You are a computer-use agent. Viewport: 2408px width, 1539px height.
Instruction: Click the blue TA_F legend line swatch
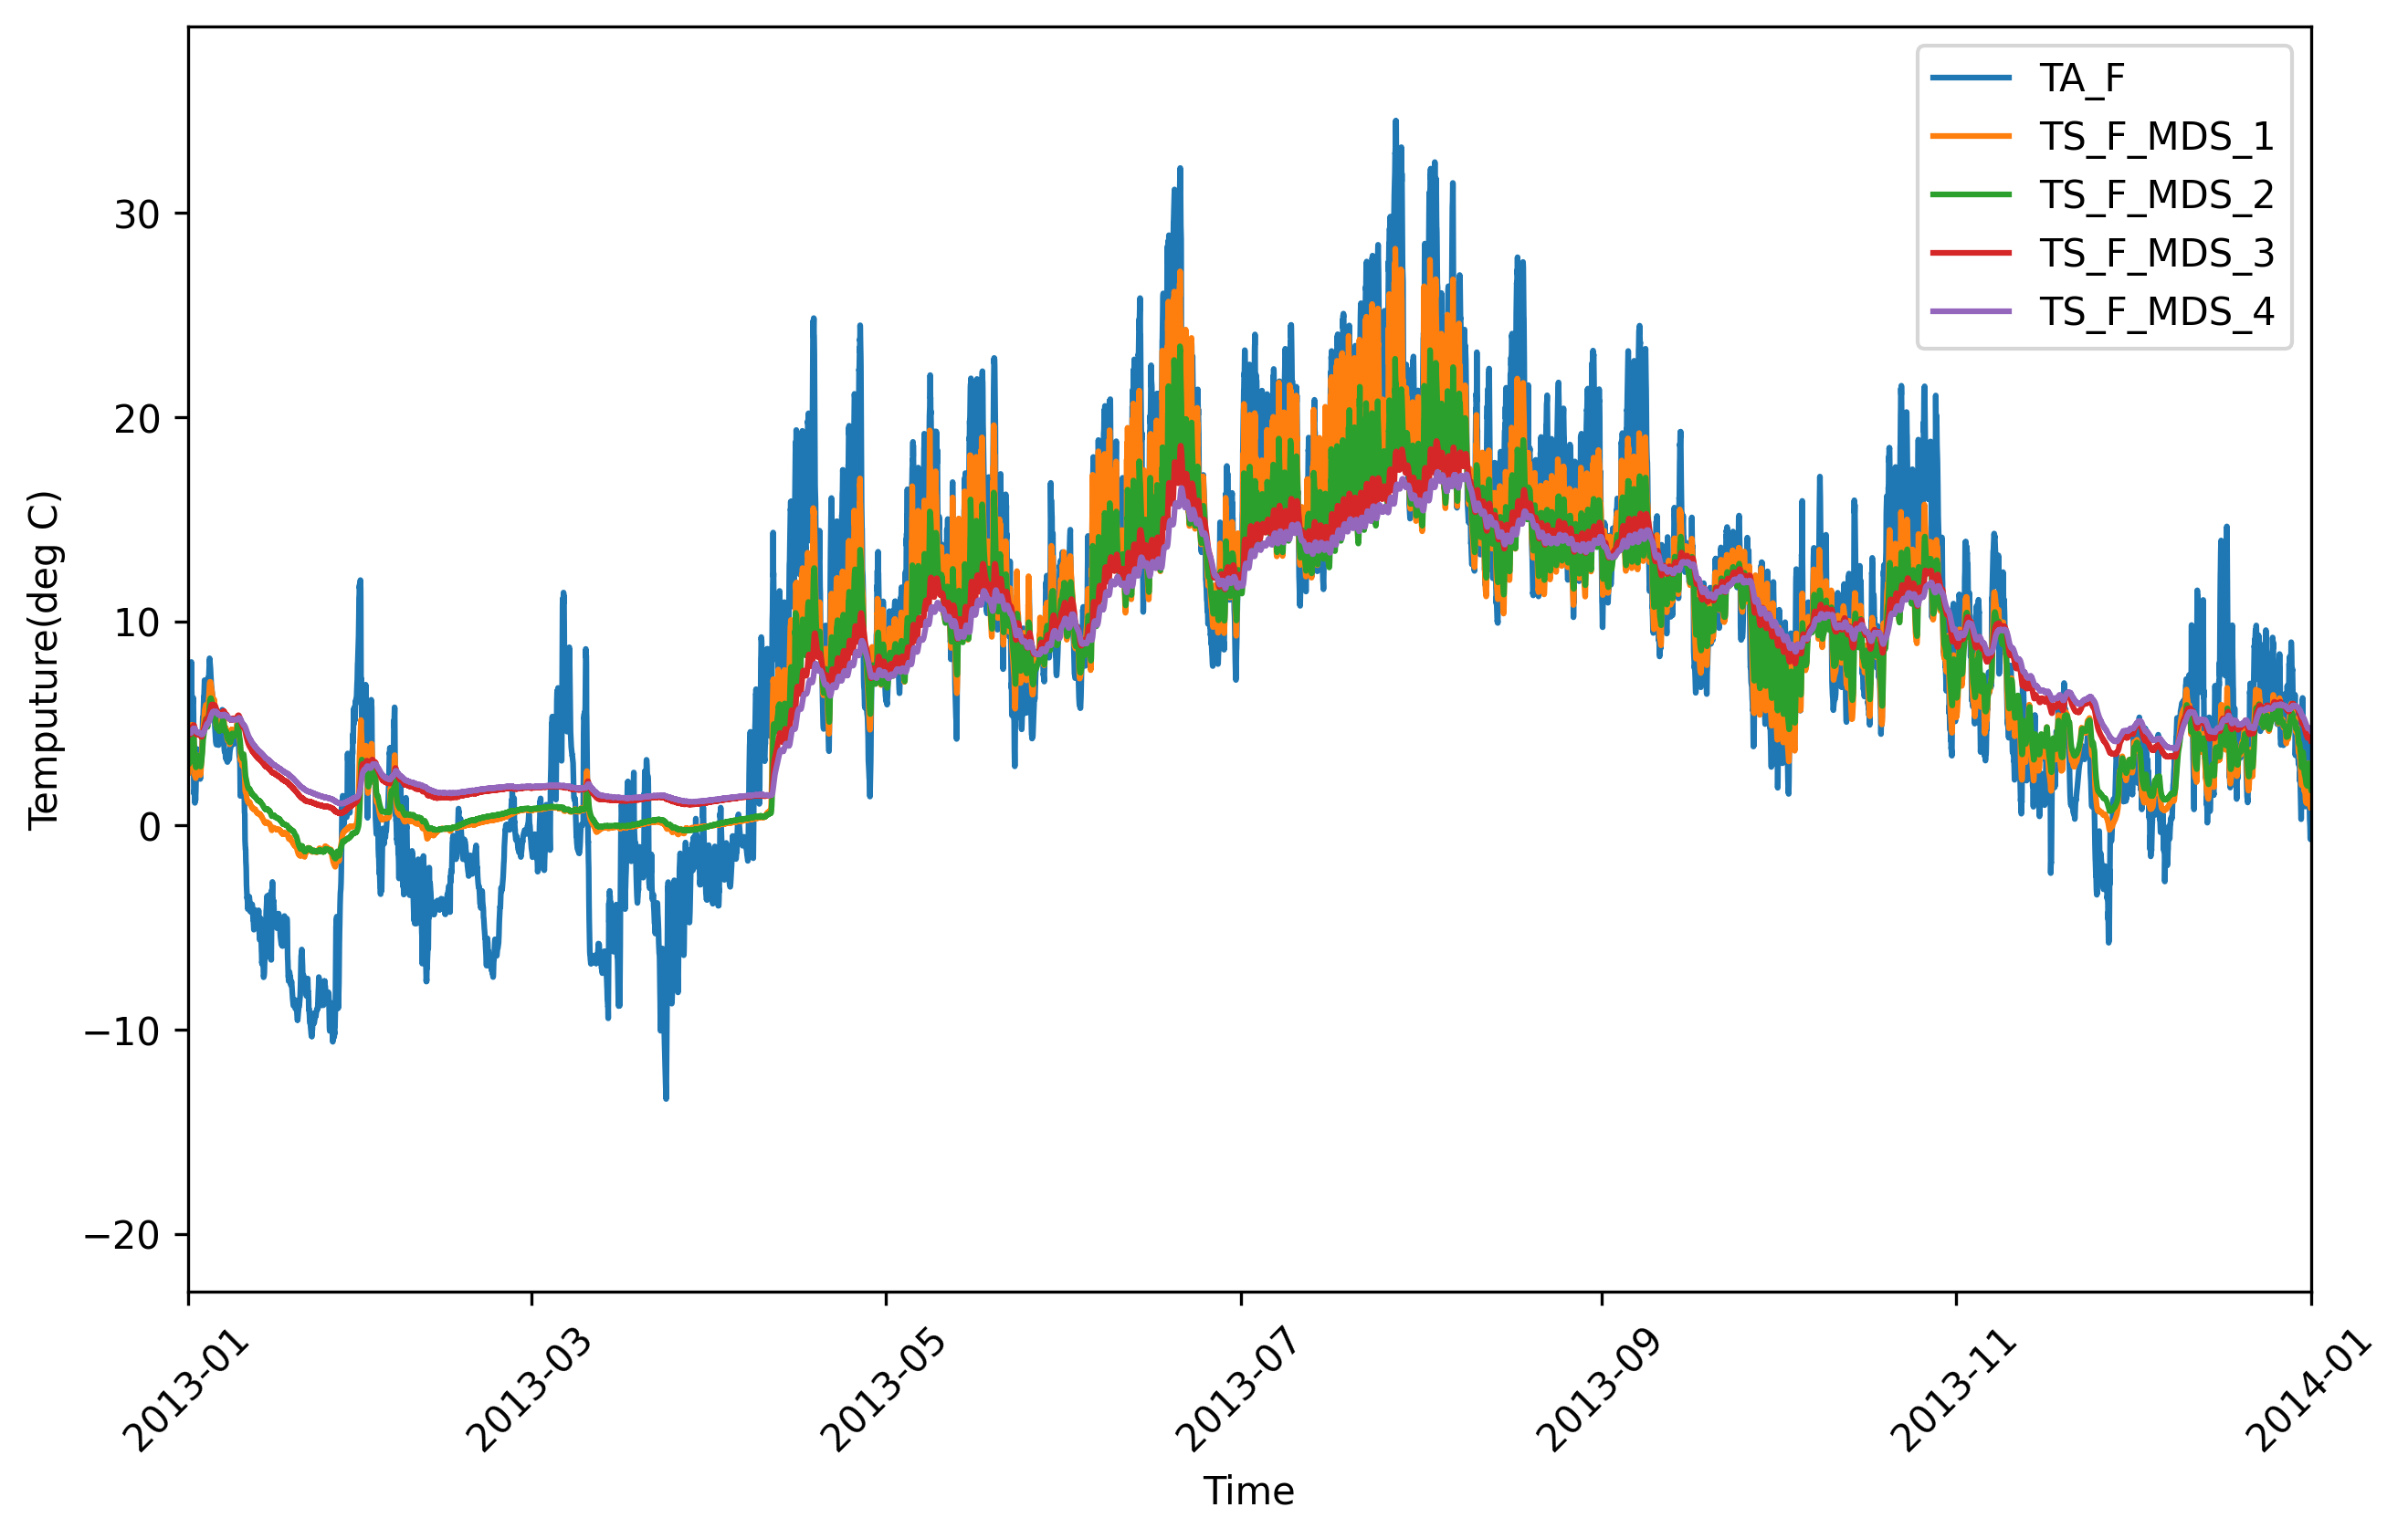tap(1970, 78)
